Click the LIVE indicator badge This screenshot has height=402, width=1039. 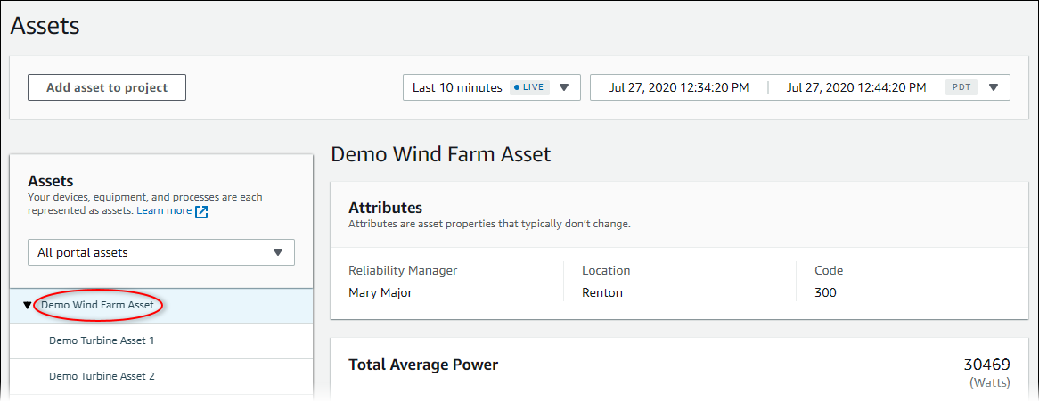[529, 87]
